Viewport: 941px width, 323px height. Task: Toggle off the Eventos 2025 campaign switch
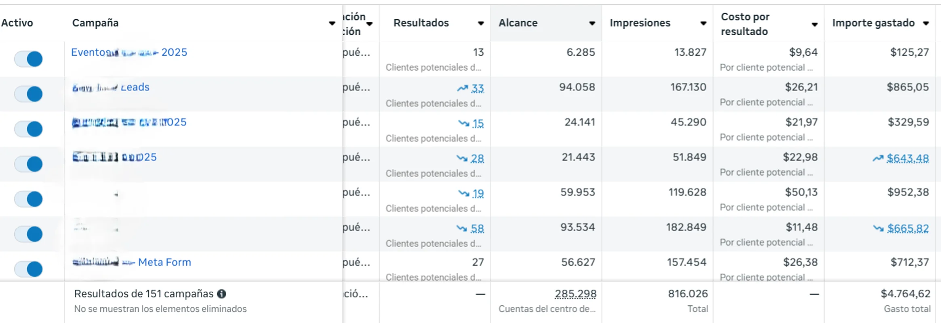[28, 59]
